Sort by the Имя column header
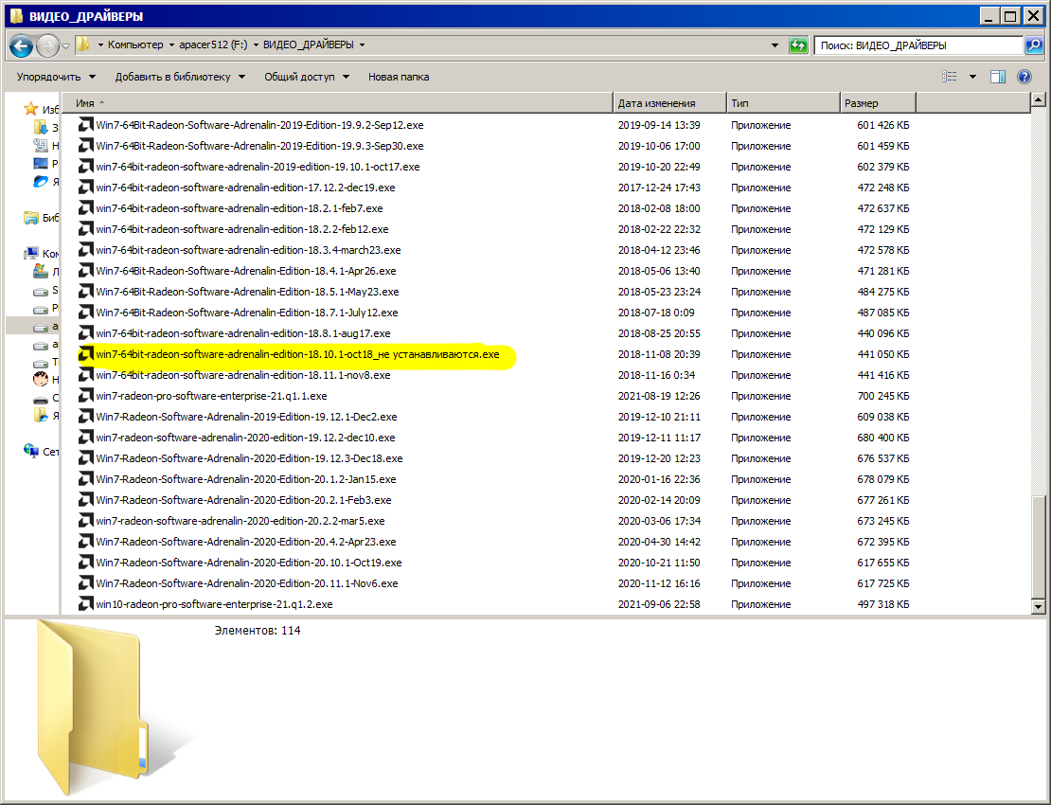The image size is (1051, 805). 337,103
